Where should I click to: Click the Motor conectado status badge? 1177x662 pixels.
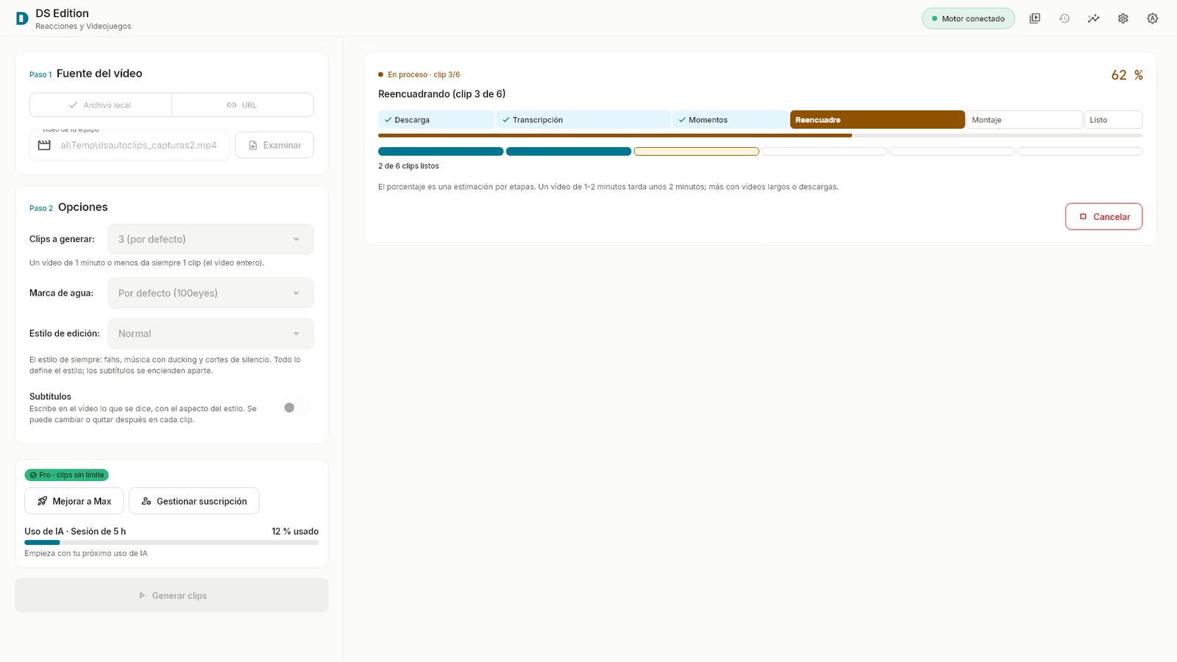point(968,18)
